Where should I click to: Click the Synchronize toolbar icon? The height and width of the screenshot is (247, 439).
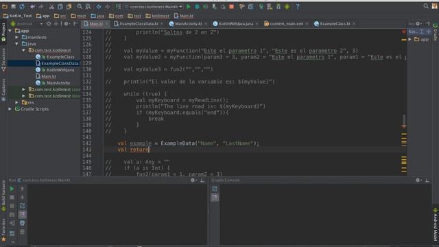pyautogui.click(x=22, y=6)
